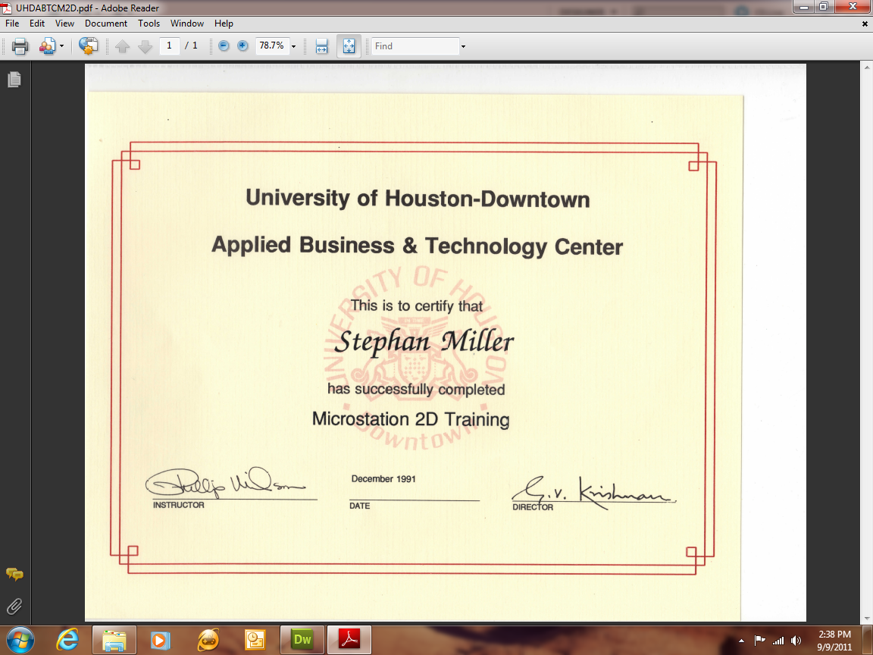Open the Attachments paperclip panel
This screenshot has width=873, height=655.
pyautogui.click(x=14, y=606)
